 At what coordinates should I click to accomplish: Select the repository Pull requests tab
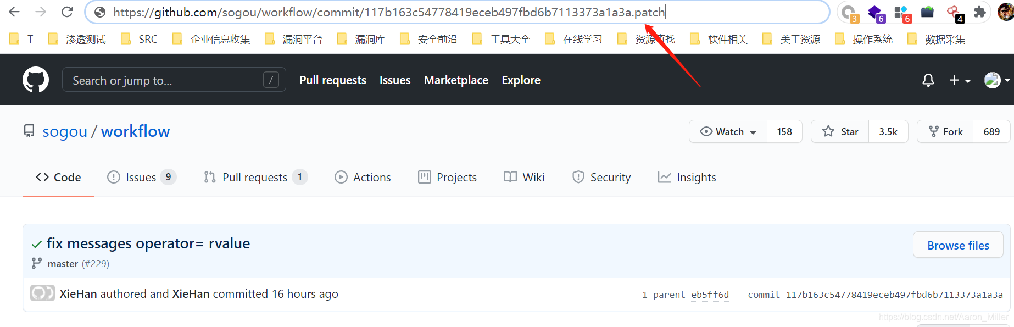(x=255, y=177)
